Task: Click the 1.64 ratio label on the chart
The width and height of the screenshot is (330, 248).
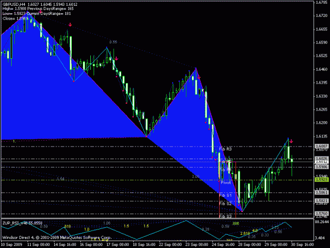Action: 61,179
